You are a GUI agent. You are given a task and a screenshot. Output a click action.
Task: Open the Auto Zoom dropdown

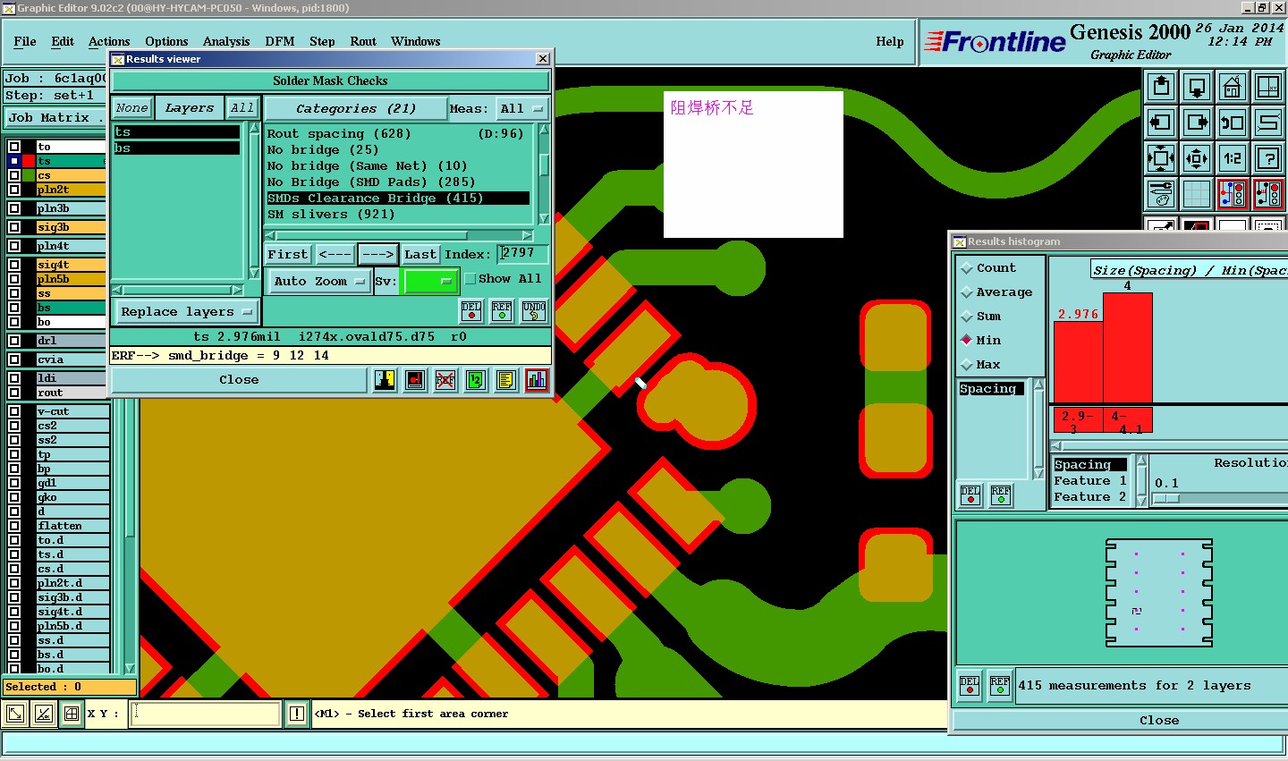pyautogui.click(x=319, y=281)
